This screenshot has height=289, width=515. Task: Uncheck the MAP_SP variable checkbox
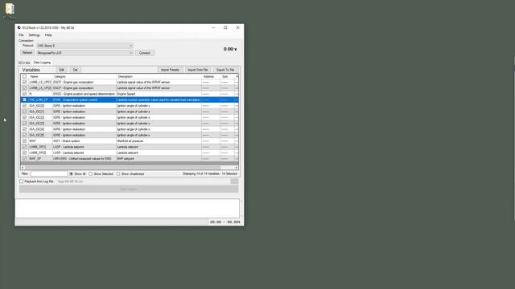coord(24,159)
